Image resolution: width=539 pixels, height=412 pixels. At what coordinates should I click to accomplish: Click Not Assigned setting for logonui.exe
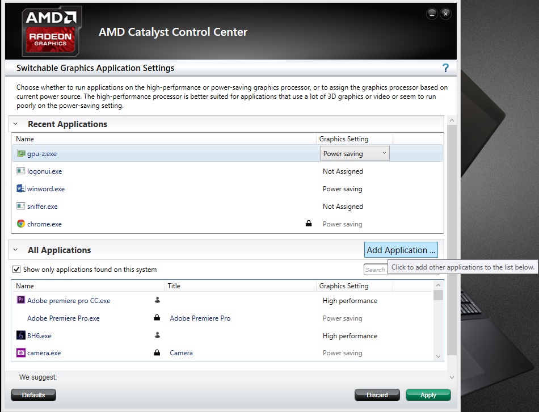coord(343,171)
